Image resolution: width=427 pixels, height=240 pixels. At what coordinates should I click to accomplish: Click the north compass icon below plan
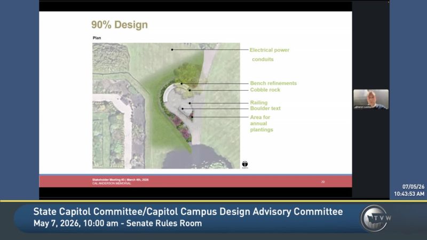tap(245, 164)
